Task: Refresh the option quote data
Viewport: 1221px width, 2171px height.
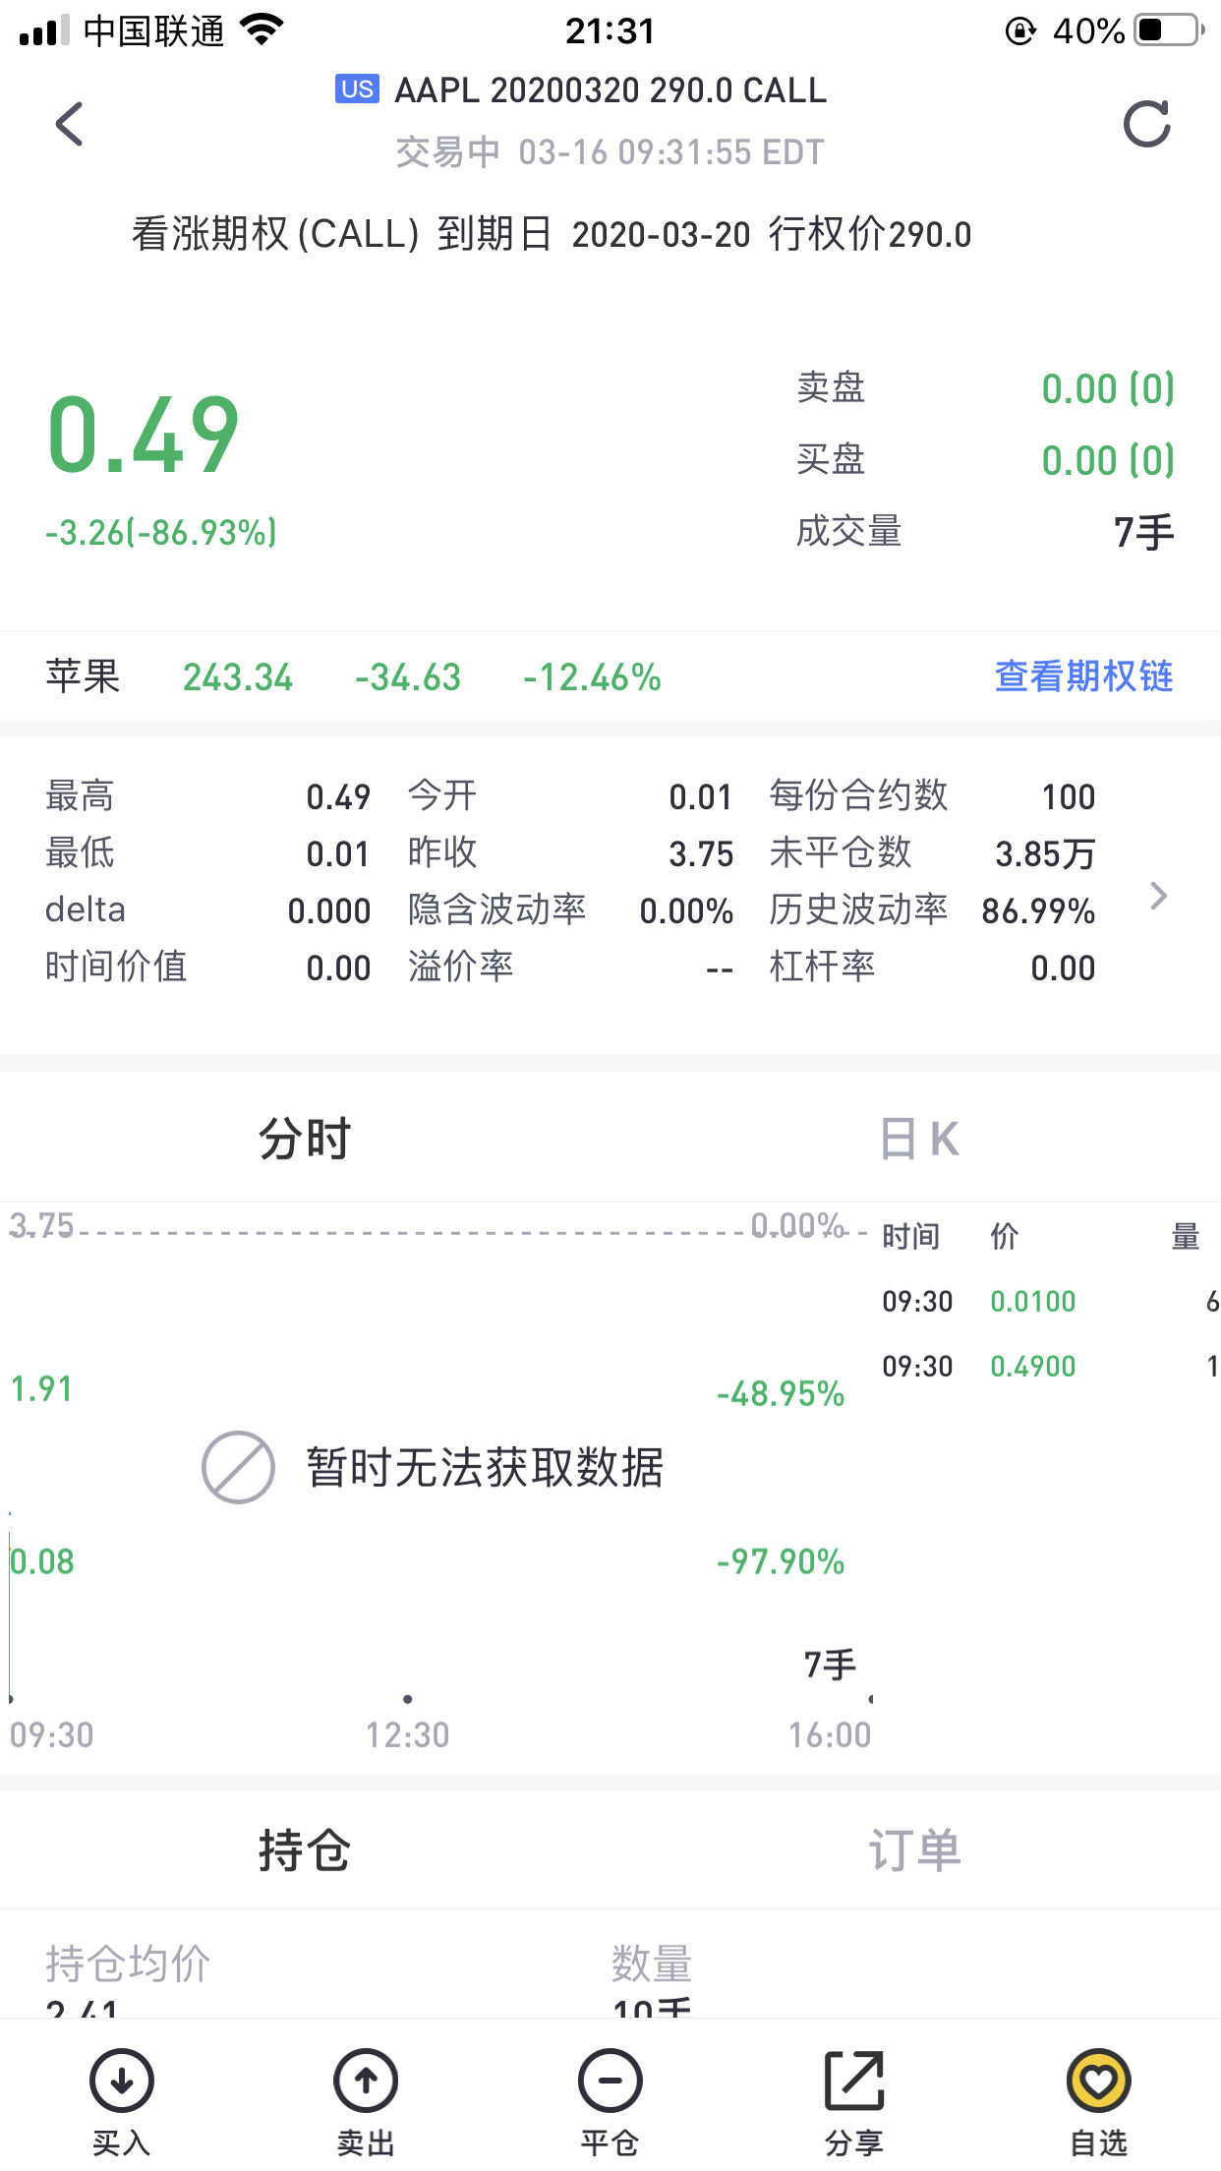Action: (x=1147, y=124)
